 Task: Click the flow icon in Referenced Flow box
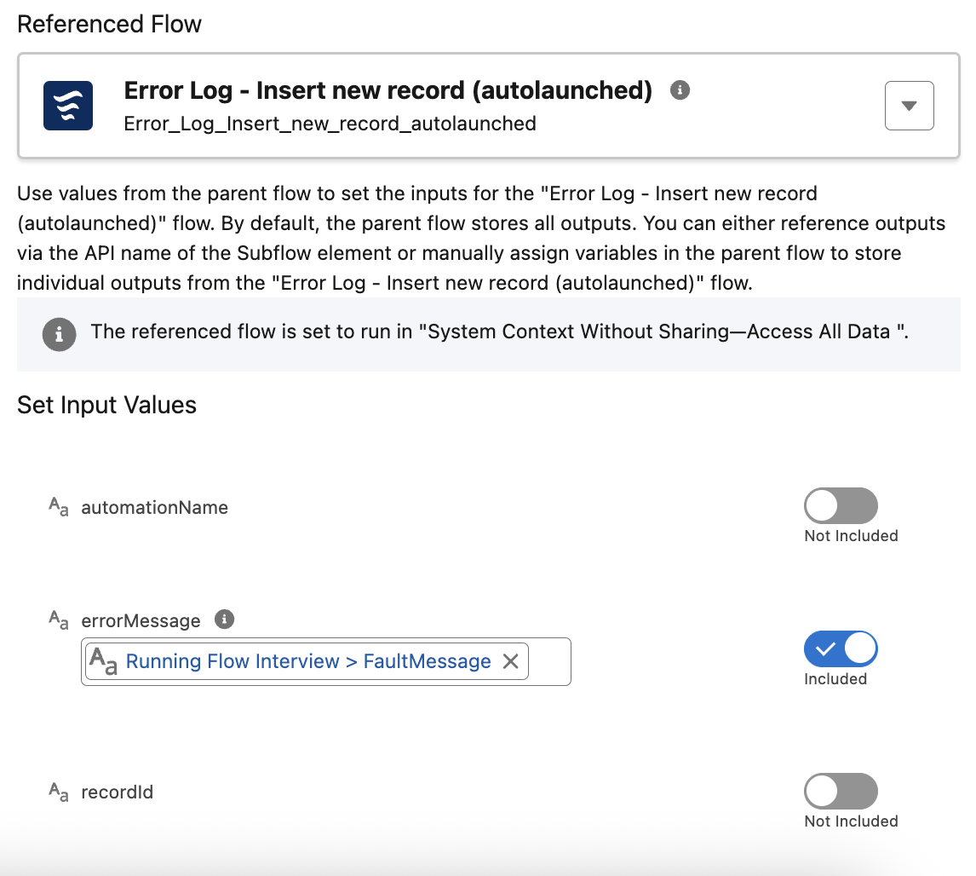coord(68,106)
